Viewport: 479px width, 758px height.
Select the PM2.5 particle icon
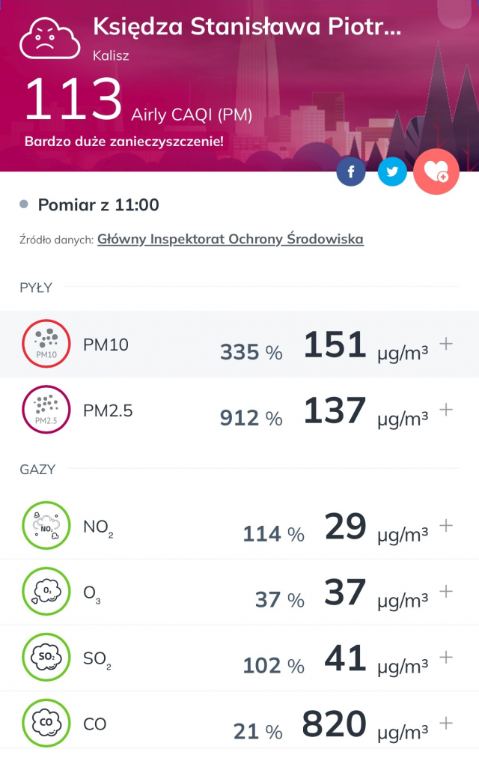click(x=46, y=410)
